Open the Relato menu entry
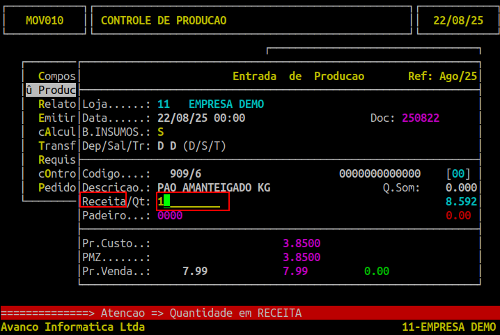The height and width of the screenshot is (335, 500). [57, 104]
